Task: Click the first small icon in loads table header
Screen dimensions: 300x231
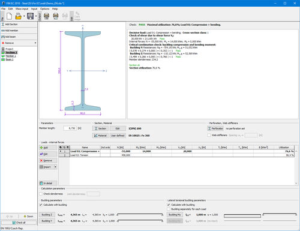Action: pos(61,147)
